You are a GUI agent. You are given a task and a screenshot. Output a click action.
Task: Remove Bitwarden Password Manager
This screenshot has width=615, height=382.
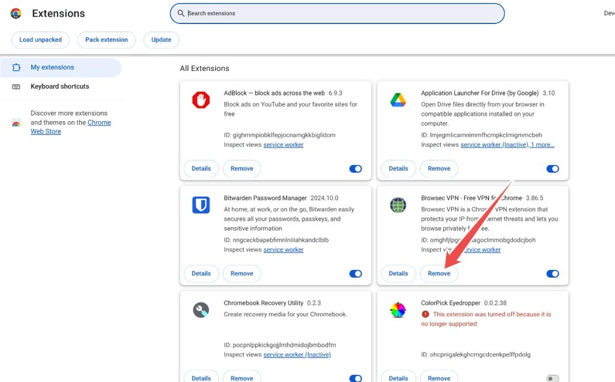tap(241, 274)
